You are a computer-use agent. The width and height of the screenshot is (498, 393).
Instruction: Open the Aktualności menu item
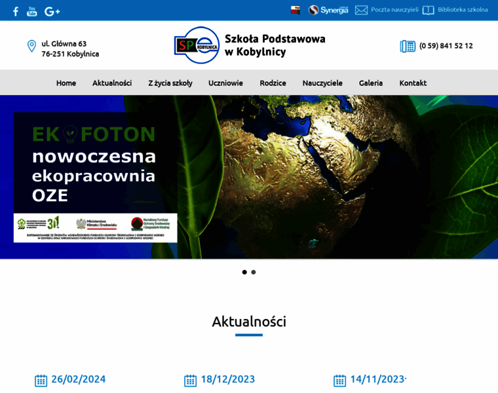coord(112,83)
